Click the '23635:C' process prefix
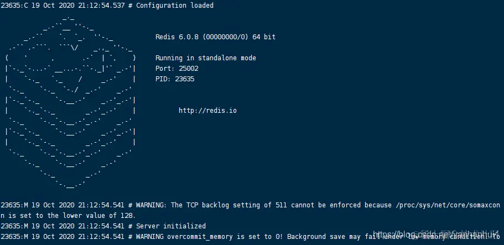This screenshot has width=504, height=245. tap(14, 6)
